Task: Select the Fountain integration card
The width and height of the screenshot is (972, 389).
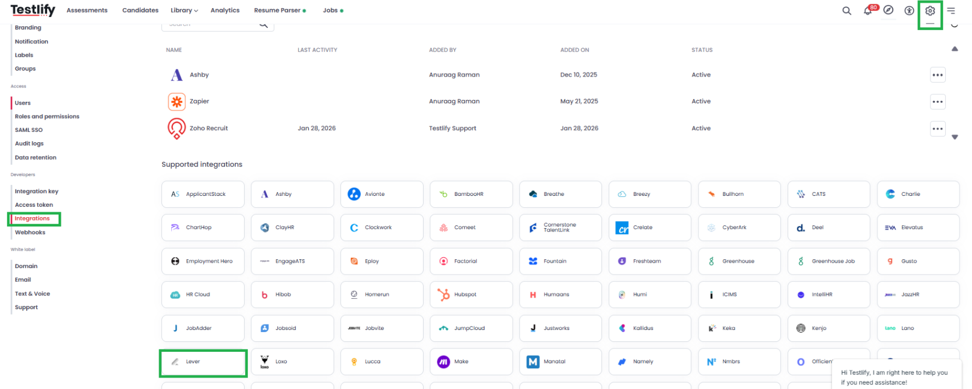Action: 560,262
